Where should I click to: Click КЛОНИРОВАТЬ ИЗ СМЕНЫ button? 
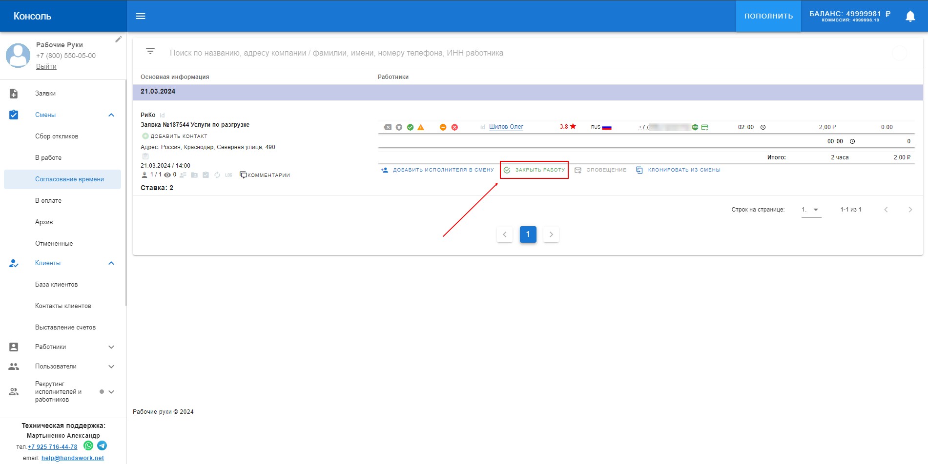pyautogui.click(x=678, y=170)
